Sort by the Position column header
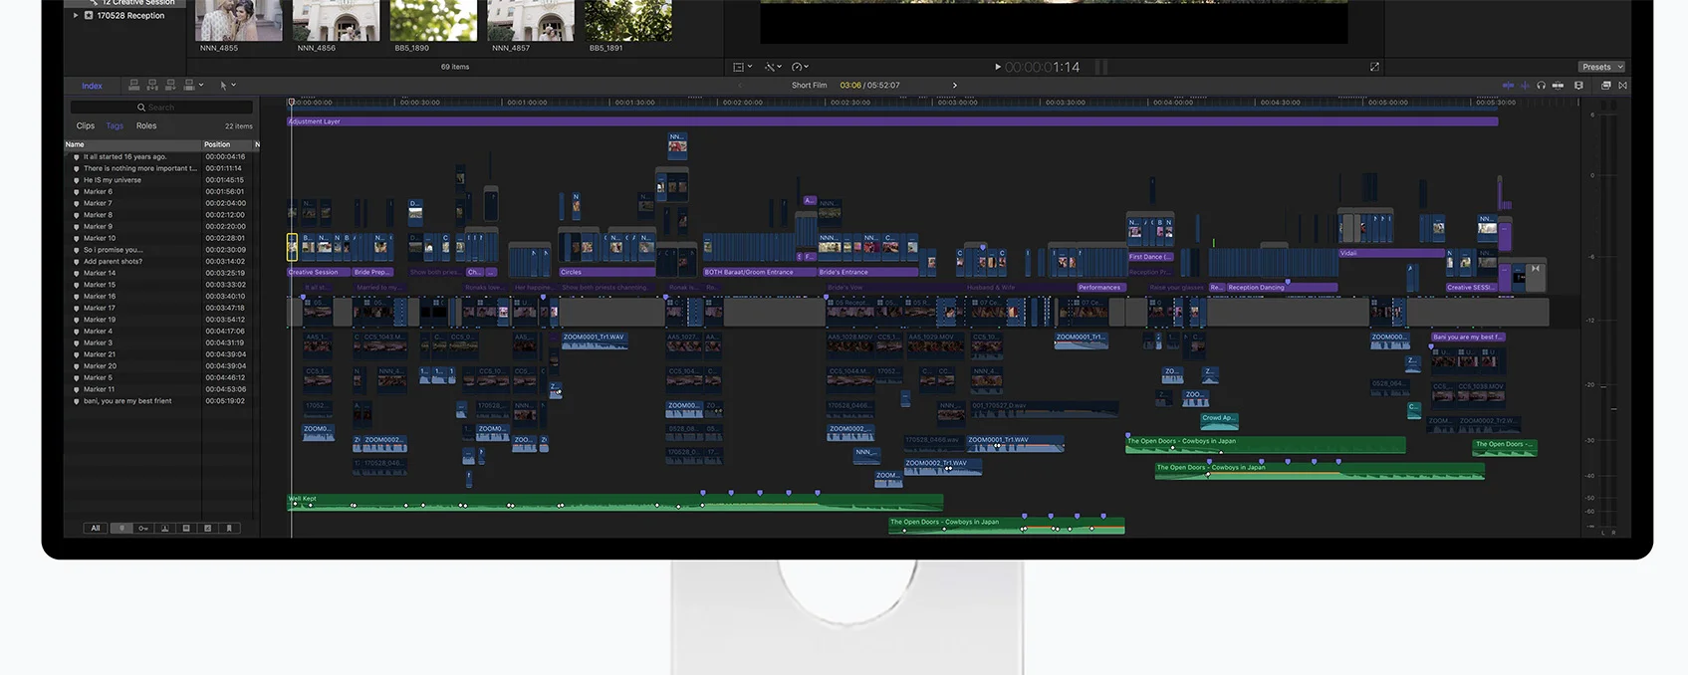The width and height of the screenshot is (1688, 675). (228, 144)
